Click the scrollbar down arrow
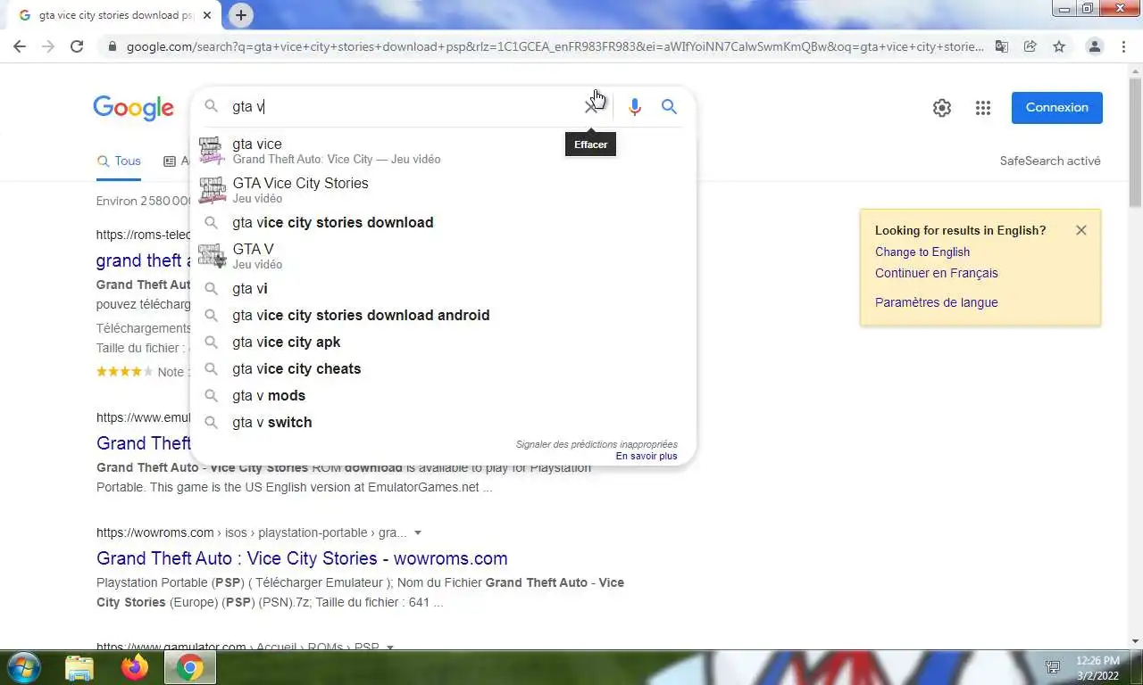This screenshot has height=685, width=1143. click(1135, 640)
